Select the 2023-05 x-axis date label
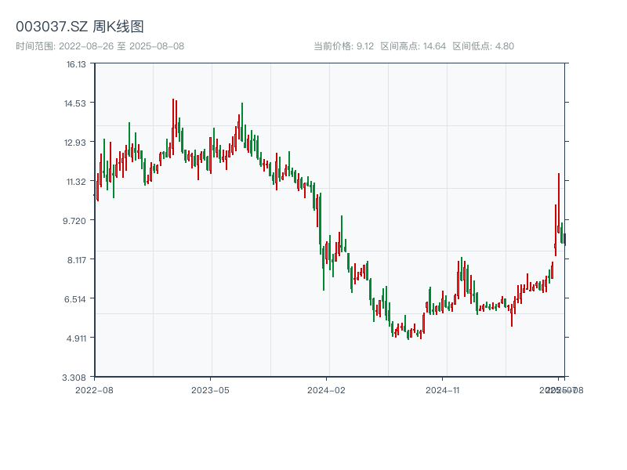Viewport: 627px width, 470px height. 210,389
